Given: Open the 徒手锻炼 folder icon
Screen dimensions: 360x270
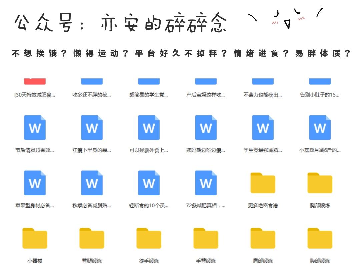Looking at the screenshot, I should [x=149, y=238].
